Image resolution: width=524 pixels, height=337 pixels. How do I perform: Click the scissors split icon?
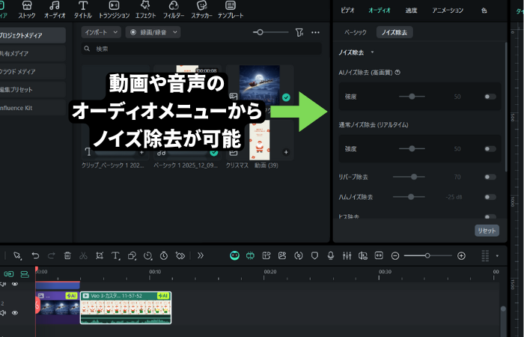click(83, 256)
